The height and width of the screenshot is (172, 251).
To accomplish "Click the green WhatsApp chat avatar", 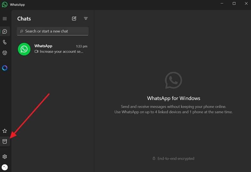I will coord(24,49).
